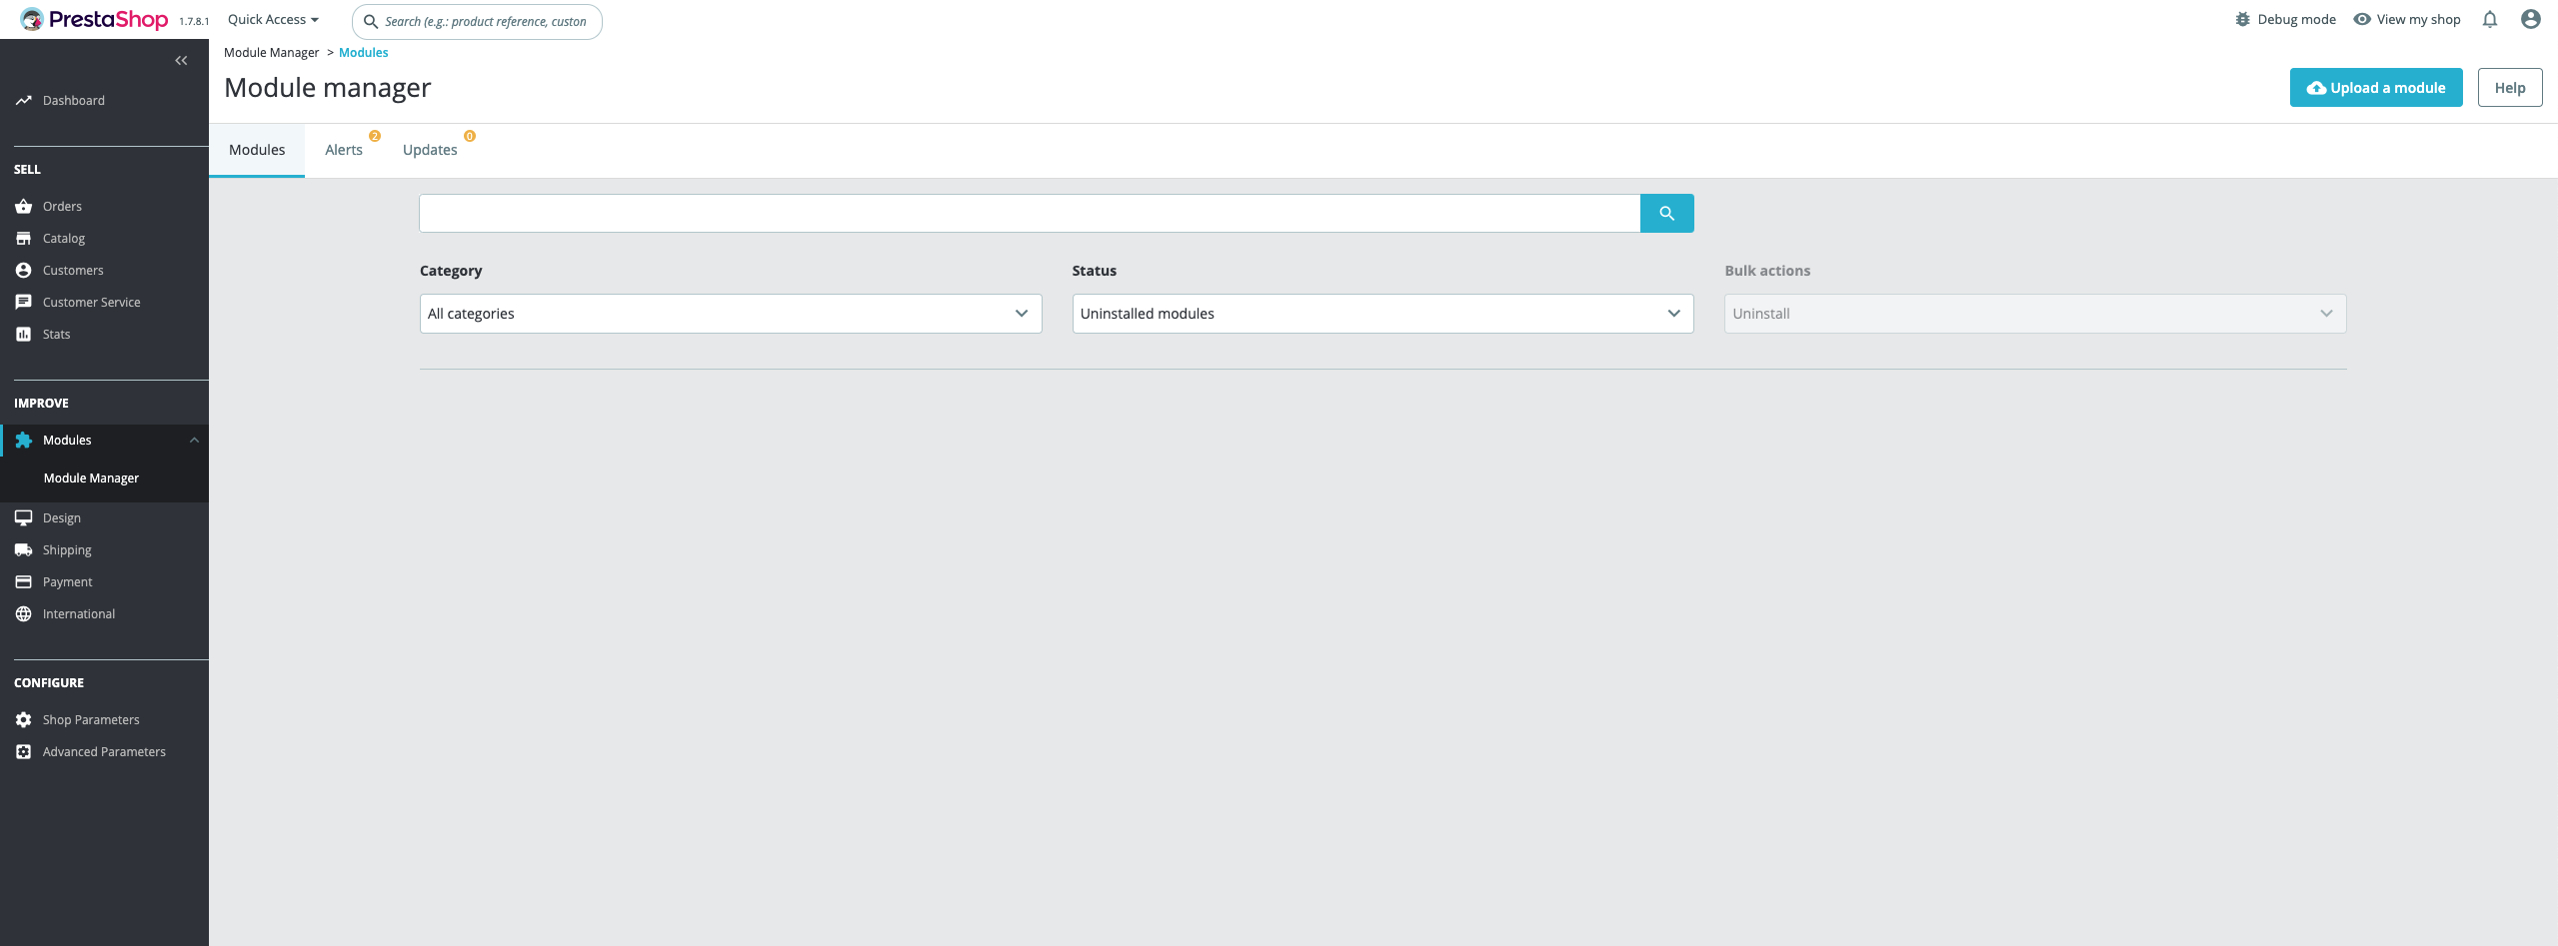The width and height of the screenshot is (2558, 946).
Task: Switch to the Alerts tab
Action: (344, 150)
